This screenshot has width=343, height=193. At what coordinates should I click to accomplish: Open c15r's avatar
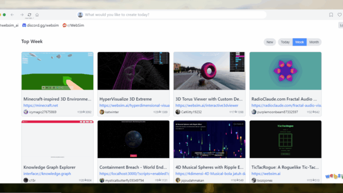pos(26,180)
